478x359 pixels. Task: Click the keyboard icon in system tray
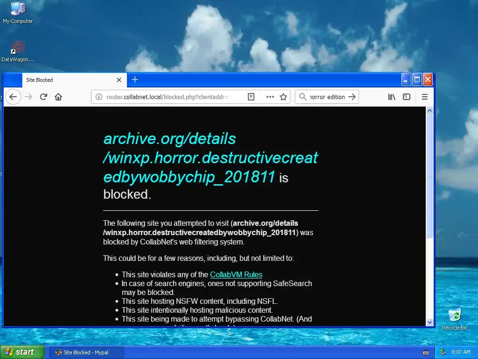point(426,352)
